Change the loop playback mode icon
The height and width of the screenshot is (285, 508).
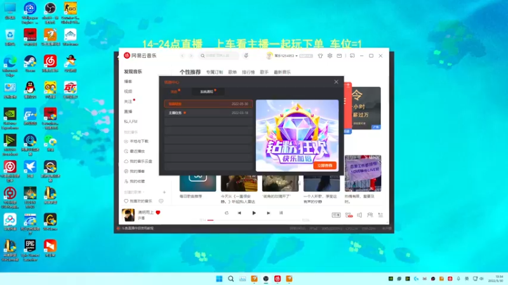pos(227,213)
